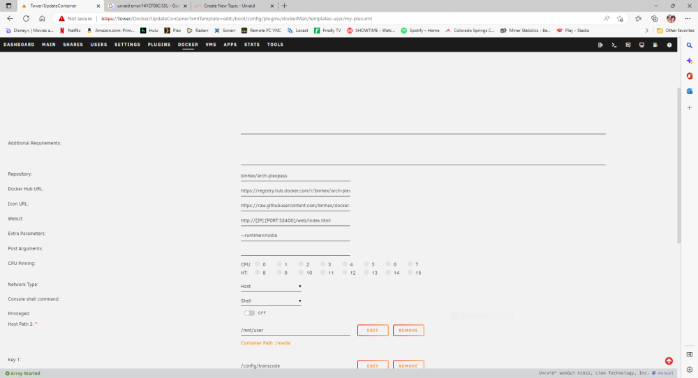The height and width of the screenshot is (378, 698).
Task: Click the new tab plus icon
Action: 285,6
